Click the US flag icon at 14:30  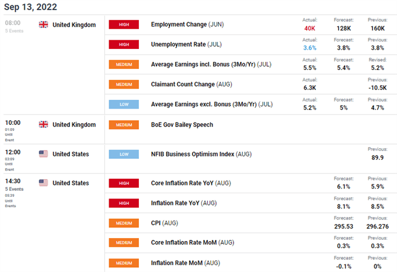click(x=43, y=183)
